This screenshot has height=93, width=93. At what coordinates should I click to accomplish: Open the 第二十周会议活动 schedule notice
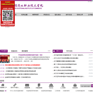65,64
